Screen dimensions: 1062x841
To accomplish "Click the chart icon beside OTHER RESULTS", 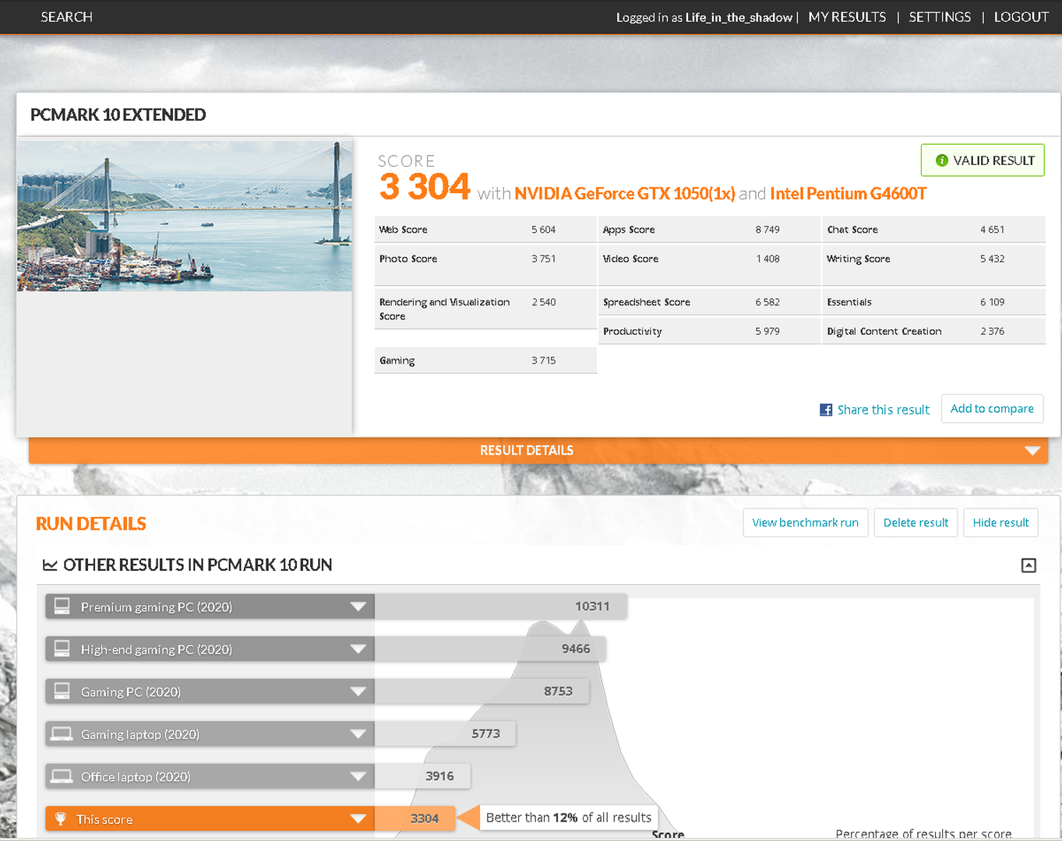I will point(50,565).
